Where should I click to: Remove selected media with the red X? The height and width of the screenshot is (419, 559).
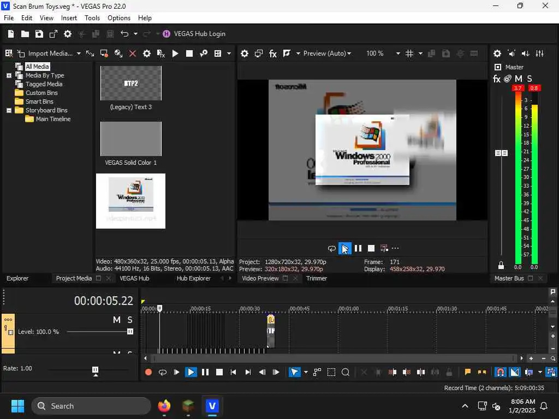pyautogui.click(x=133, y=53)
